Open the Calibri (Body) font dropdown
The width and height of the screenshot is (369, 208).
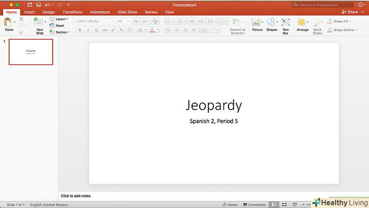95,21
